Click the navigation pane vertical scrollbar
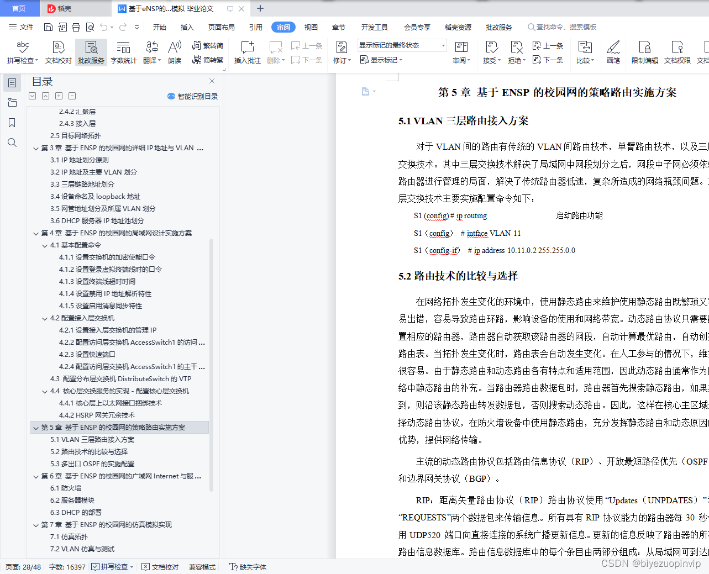The width and height of the screenshot is (709, 574). click(211, 365)
